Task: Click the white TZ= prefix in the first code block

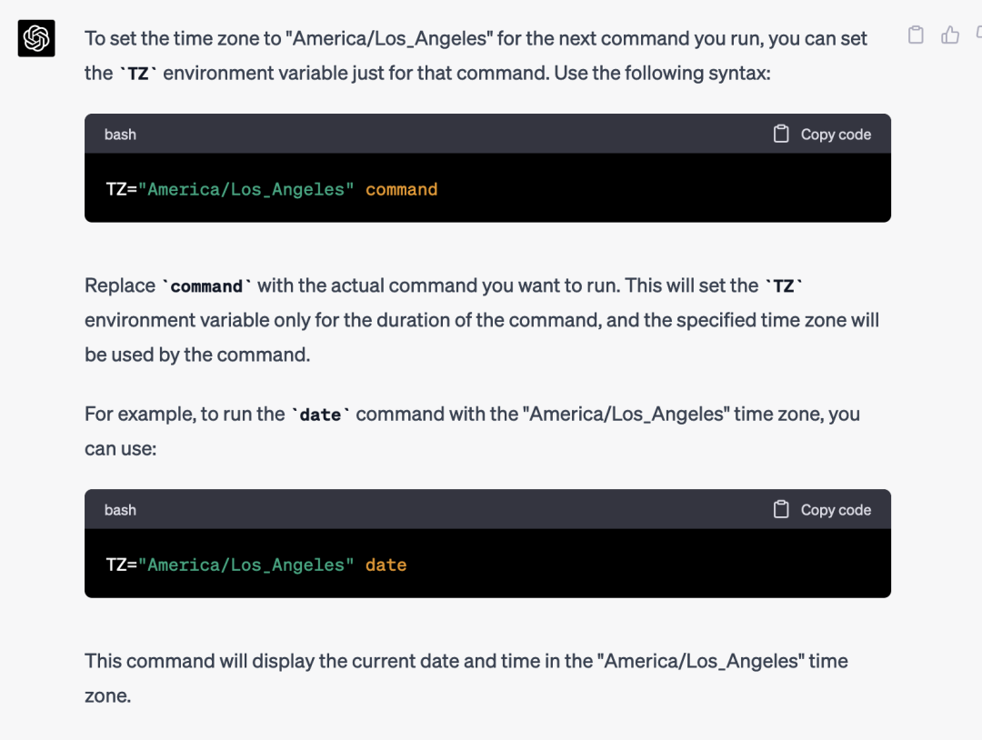Action: coord(122,189)
